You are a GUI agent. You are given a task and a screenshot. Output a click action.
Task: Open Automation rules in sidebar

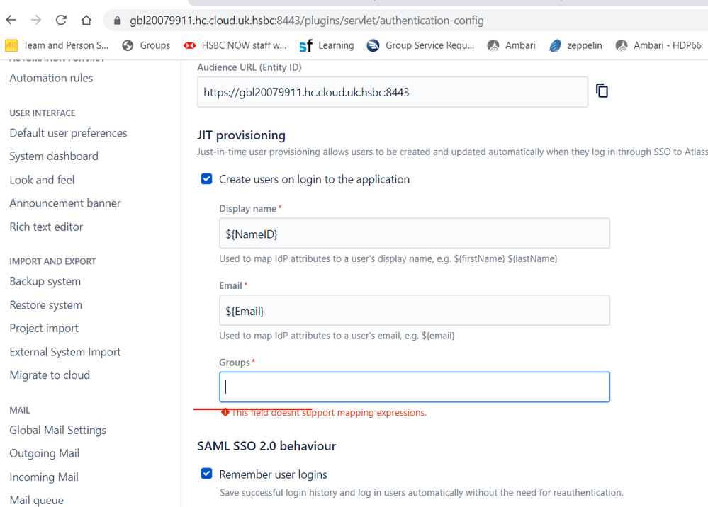point(51,78)
